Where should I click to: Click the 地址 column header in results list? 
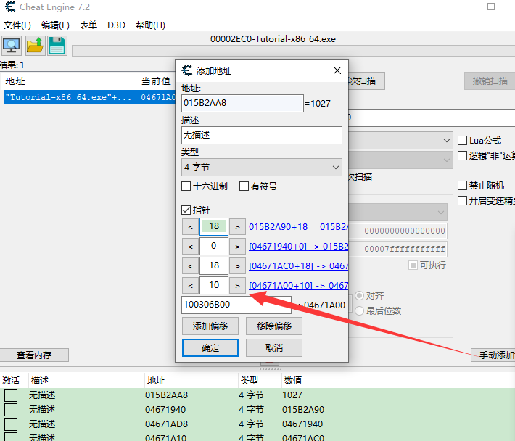[x=68, y=81]
